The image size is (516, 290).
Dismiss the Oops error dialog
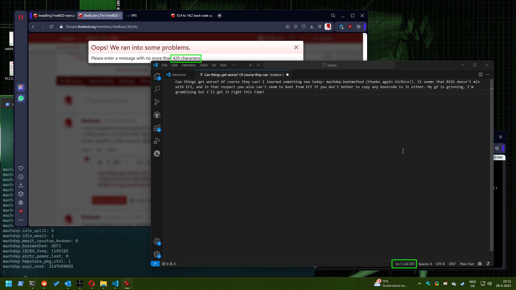point(296,48)
